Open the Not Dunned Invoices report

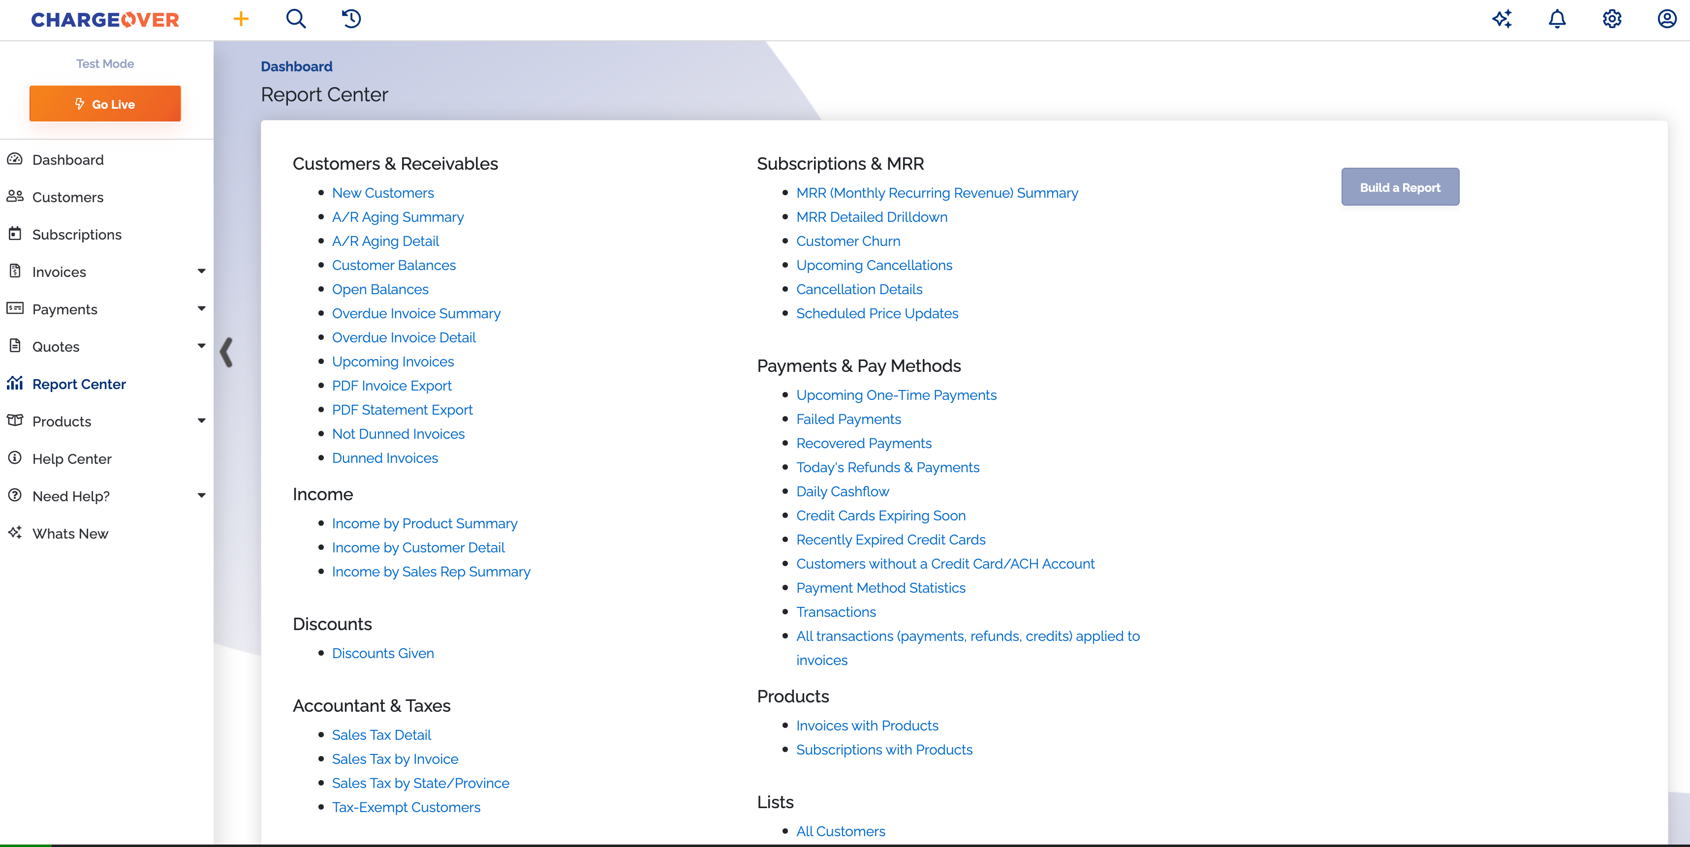398,433
